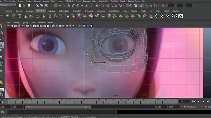Create a polygon cylinder from the shelf

pos(19,16)
